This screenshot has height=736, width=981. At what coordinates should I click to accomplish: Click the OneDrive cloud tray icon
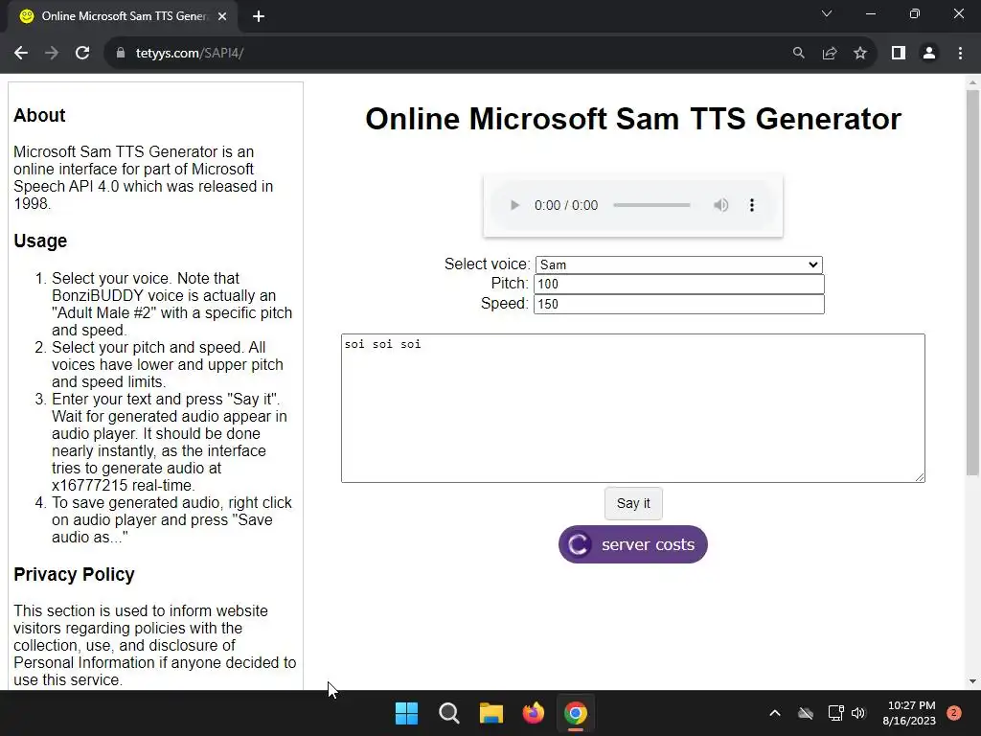[x=806, y=713]
